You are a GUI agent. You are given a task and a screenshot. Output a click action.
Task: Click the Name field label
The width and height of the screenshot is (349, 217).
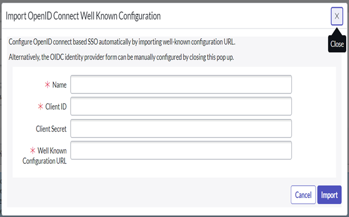[x=59, y=85]
